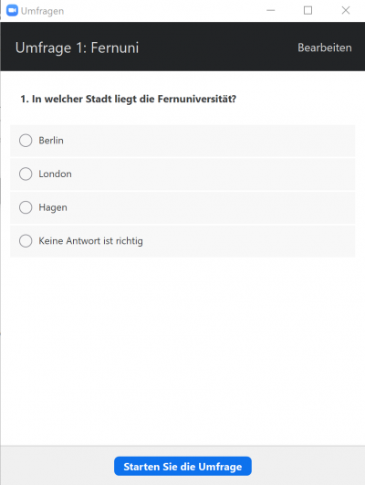Mark the 'Keine Antwort ist richtig' radio circle
Image resolution: width=365 pixels, height=485 pixels.
point(26,240)
